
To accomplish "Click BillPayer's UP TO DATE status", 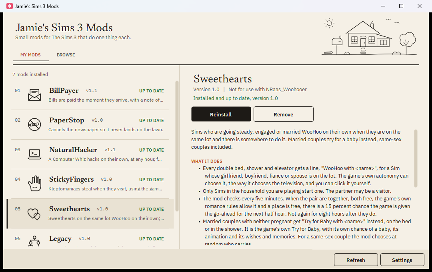I will (151, 91).
